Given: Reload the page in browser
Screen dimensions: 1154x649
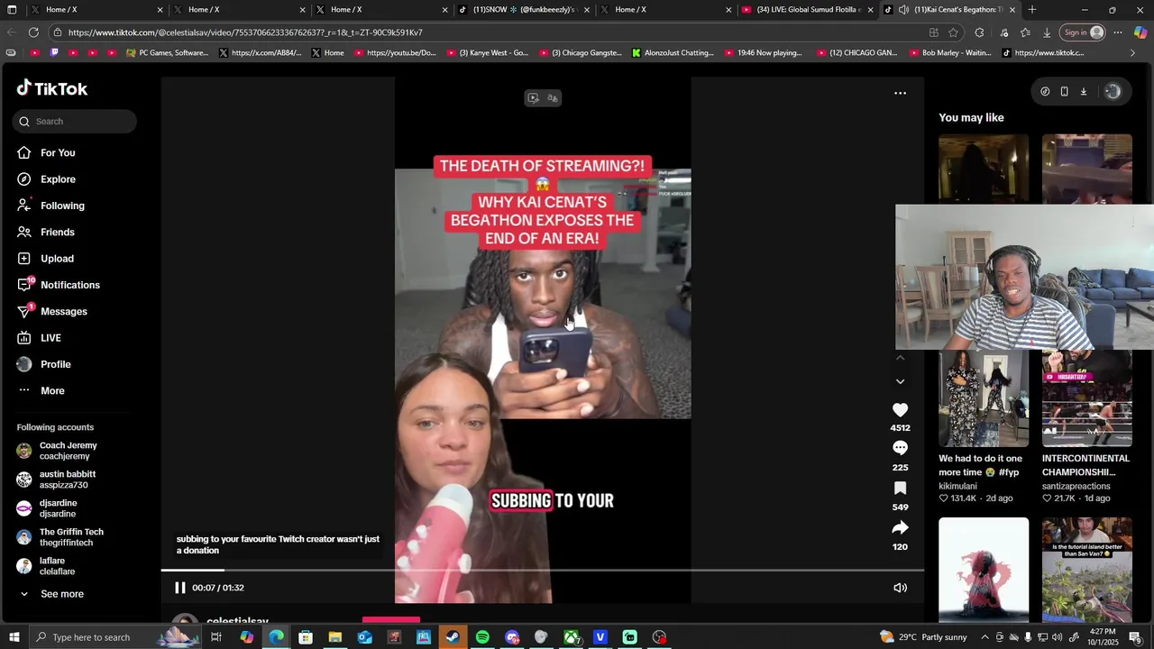Looking at the screenshot, I should pos(33,32).
